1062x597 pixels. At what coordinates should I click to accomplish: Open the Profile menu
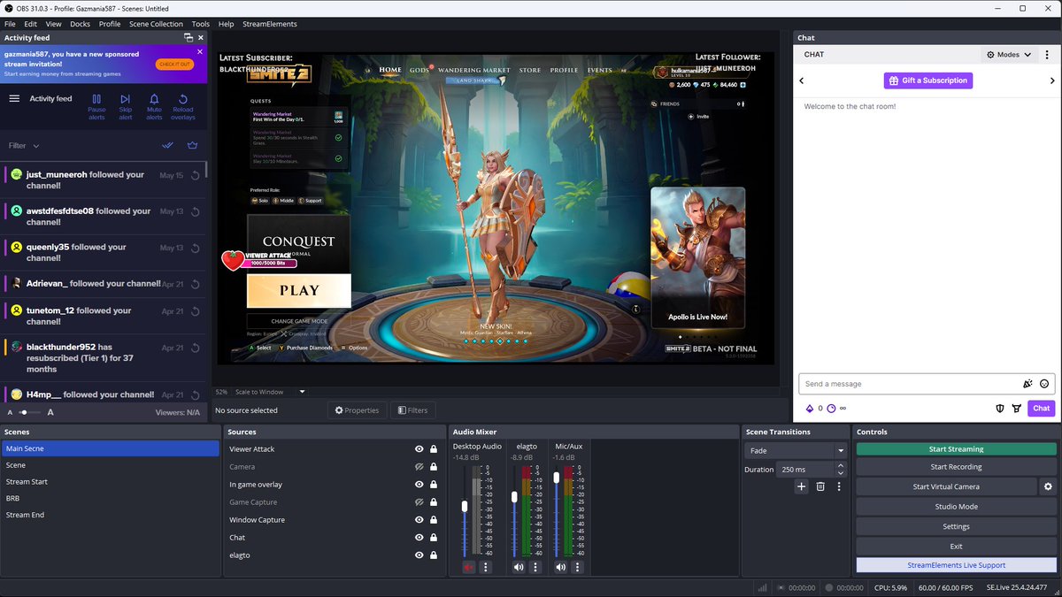click(110, 24)
